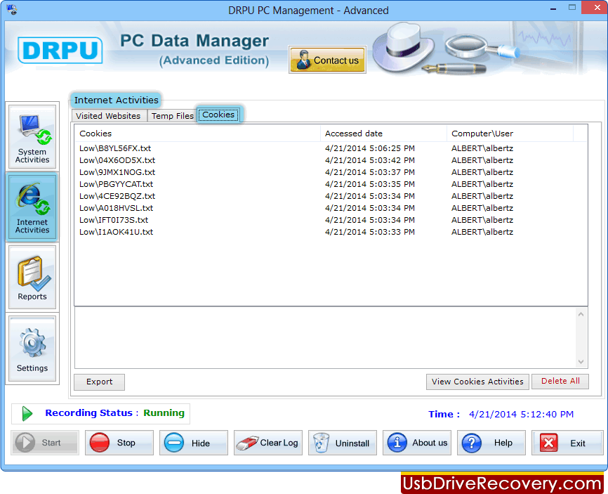Screen dimensions: 608x494
Task: Hide the application with Hide button
Action: coord(194,443)
